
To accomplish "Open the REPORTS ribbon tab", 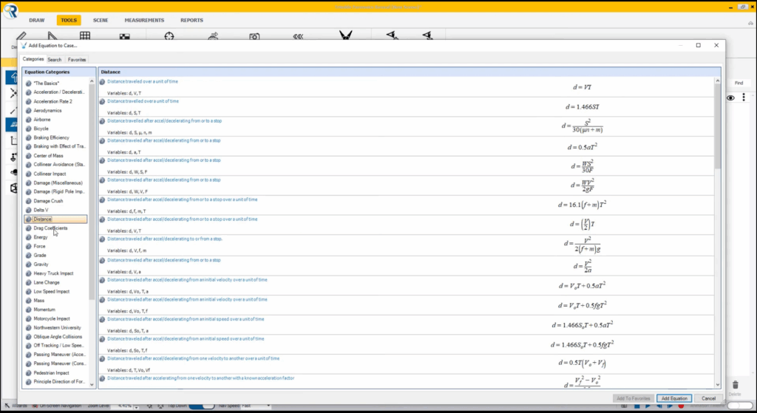I will coord(191,20).
